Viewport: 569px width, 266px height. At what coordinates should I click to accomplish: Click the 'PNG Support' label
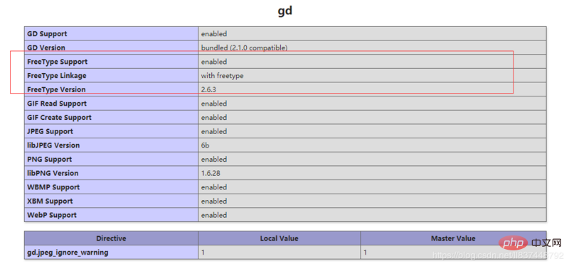49,159
